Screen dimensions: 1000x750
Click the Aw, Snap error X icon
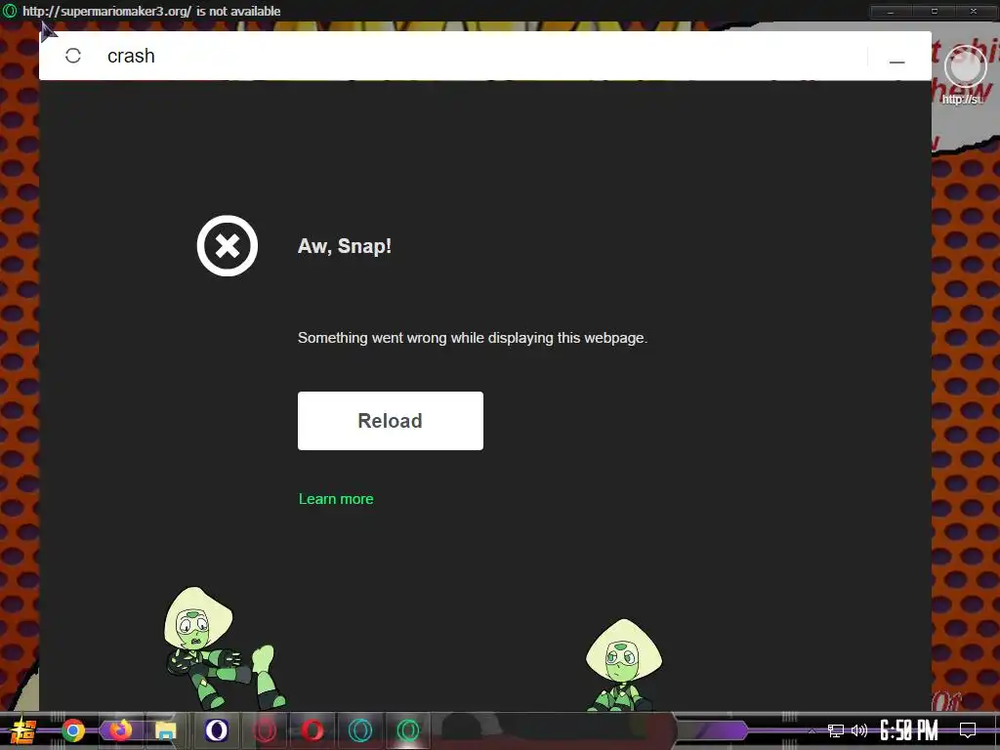coord(227,245)
